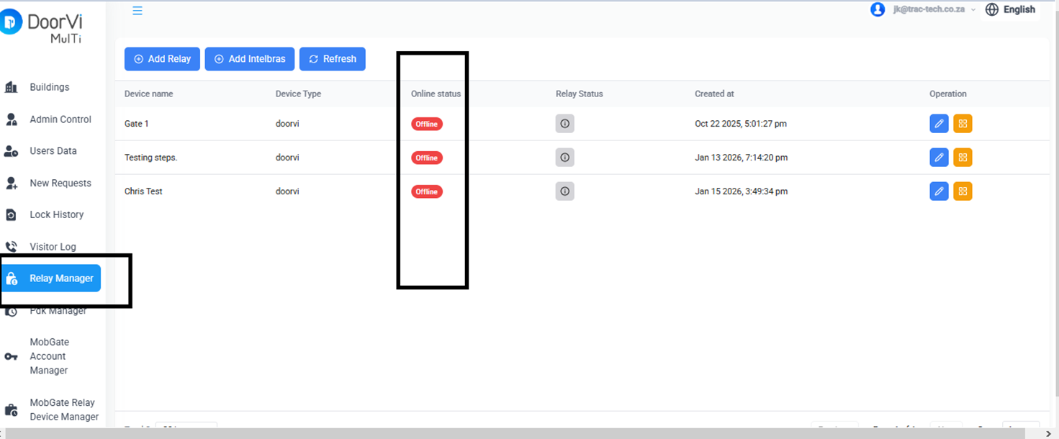The width and height of the screenshot is (1059, 439).
Task: Click the Online status column header
Action: point(436,94)
